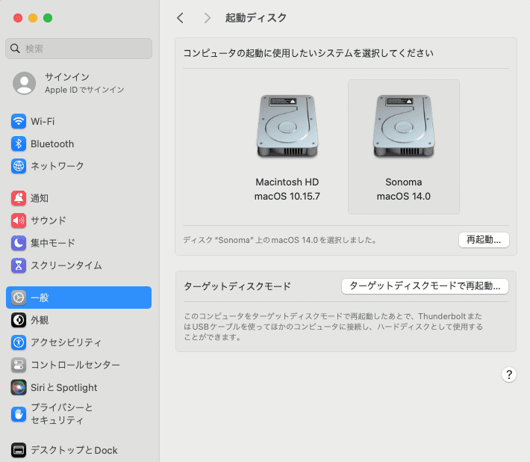Select the Macintosh HD disk icon
The height and width of the screenshot is (462, 530).
[287, 126]
